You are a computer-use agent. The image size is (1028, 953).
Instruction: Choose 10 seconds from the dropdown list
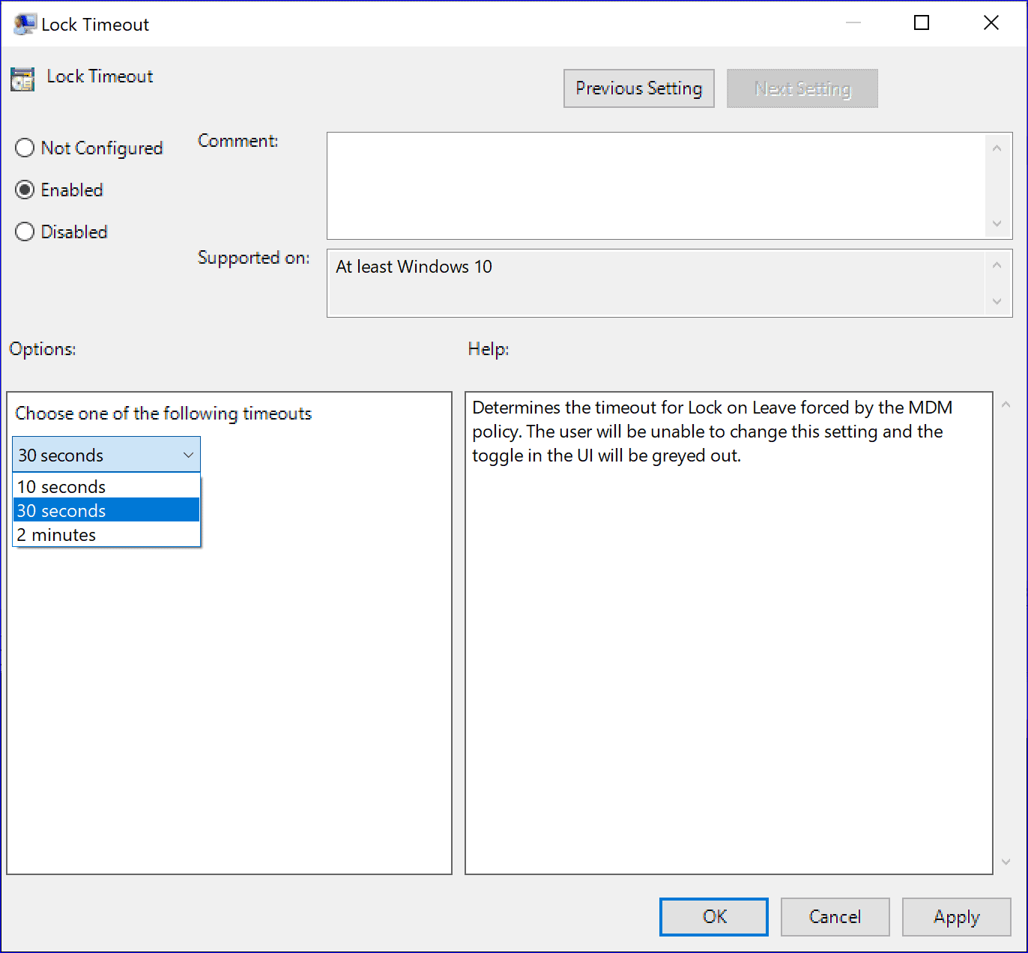pos(106,487)
